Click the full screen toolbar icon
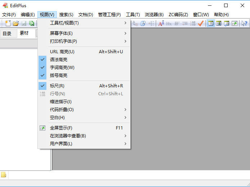This screenshot has height=187, width=250. (x=235, y=23)
